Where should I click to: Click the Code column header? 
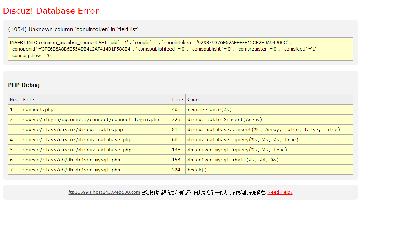[269, 99]
